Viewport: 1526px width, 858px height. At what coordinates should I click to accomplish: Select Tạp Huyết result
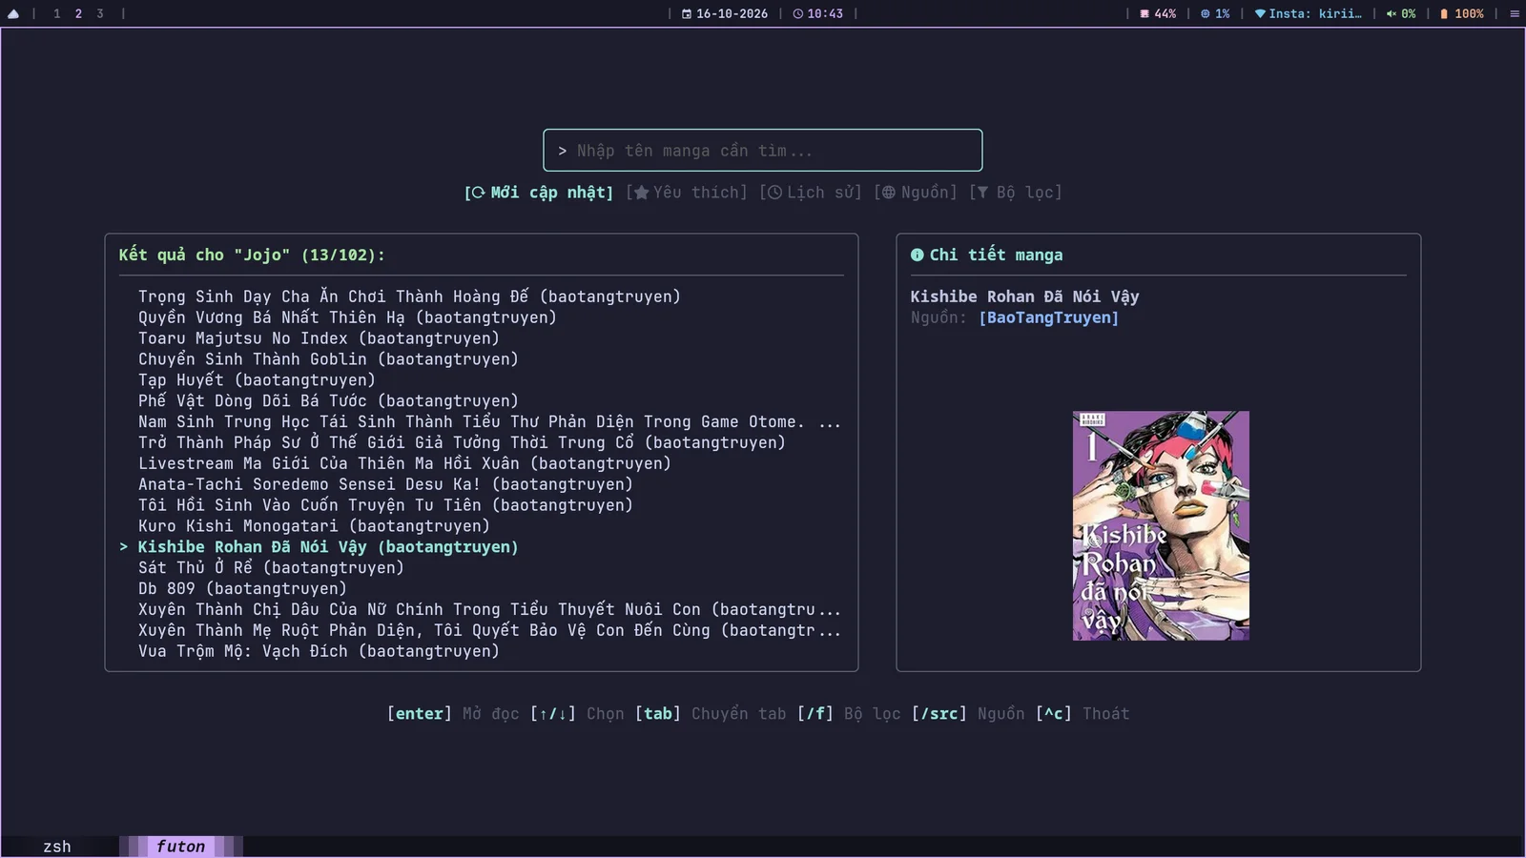tap(257, 380)
